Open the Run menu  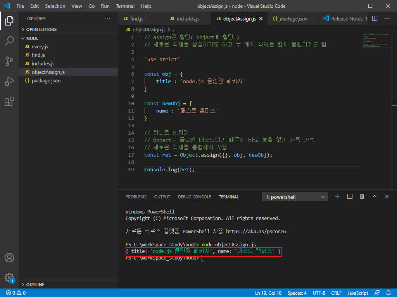(105, 6)
